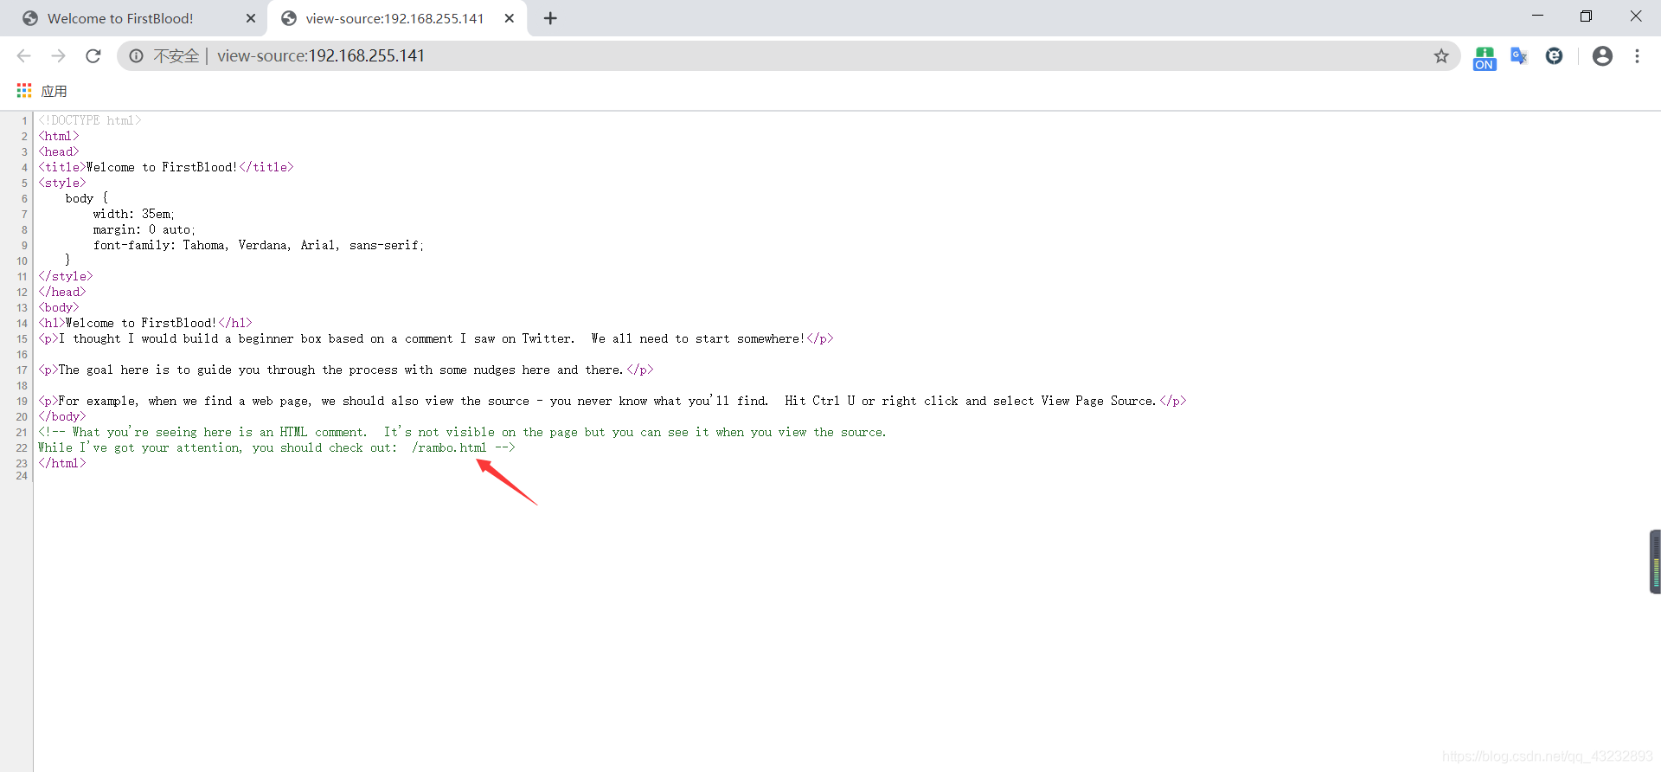Image resolution: width=1661 pixels, height=772 pixels.
Task: Close the Welcome to FirstBlood tab
Action: click(251, 18)
